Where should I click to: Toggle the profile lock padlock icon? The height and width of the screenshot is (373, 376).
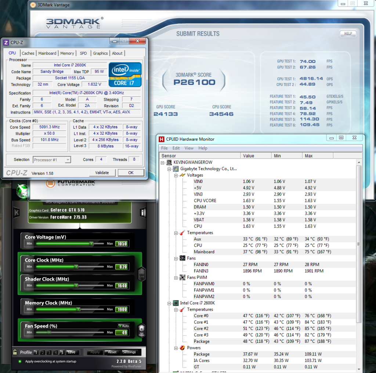[15, 352]
